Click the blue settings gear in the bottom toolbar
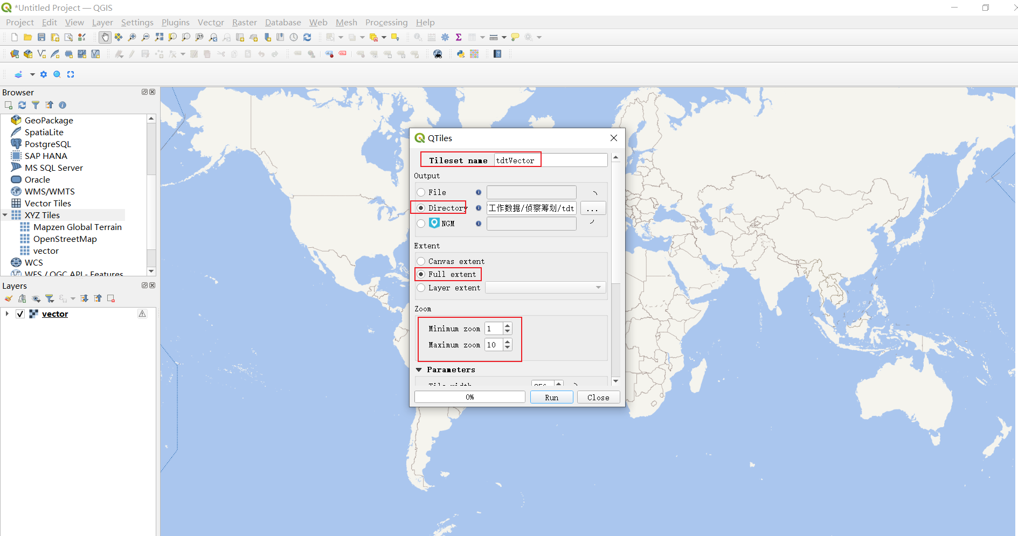The image size is (1018, 536). (x=44, y=74)
